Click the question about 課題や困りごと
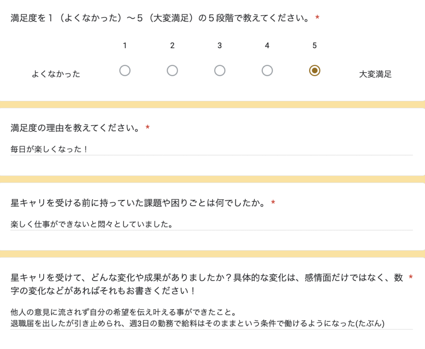 (138, 203)
